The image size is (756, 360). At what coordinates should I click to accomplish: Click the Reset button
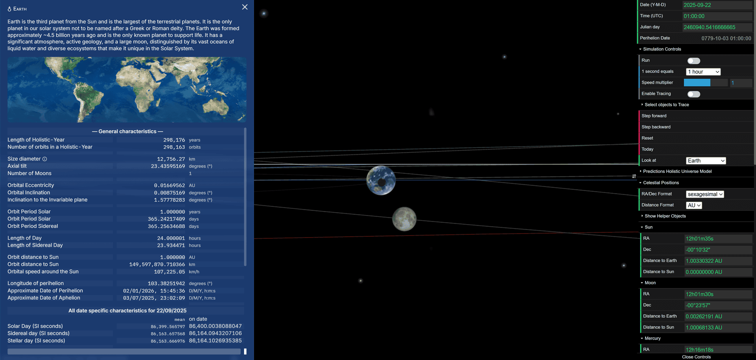point(647,138)
